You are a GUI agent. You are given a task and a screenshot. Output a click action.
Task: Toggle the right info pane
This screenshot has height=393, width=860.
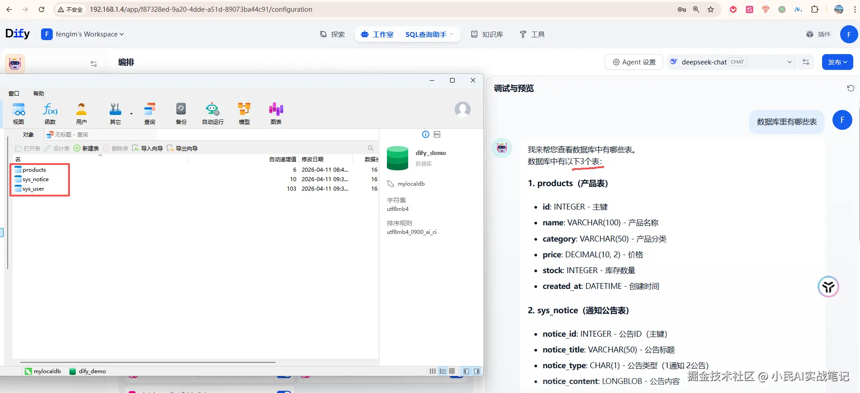coord(476,371)
